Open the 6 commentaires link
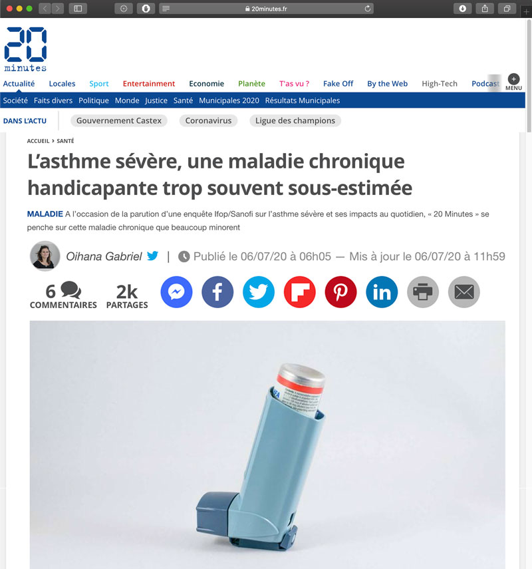The image size is (532, 569). click(63, 295)
